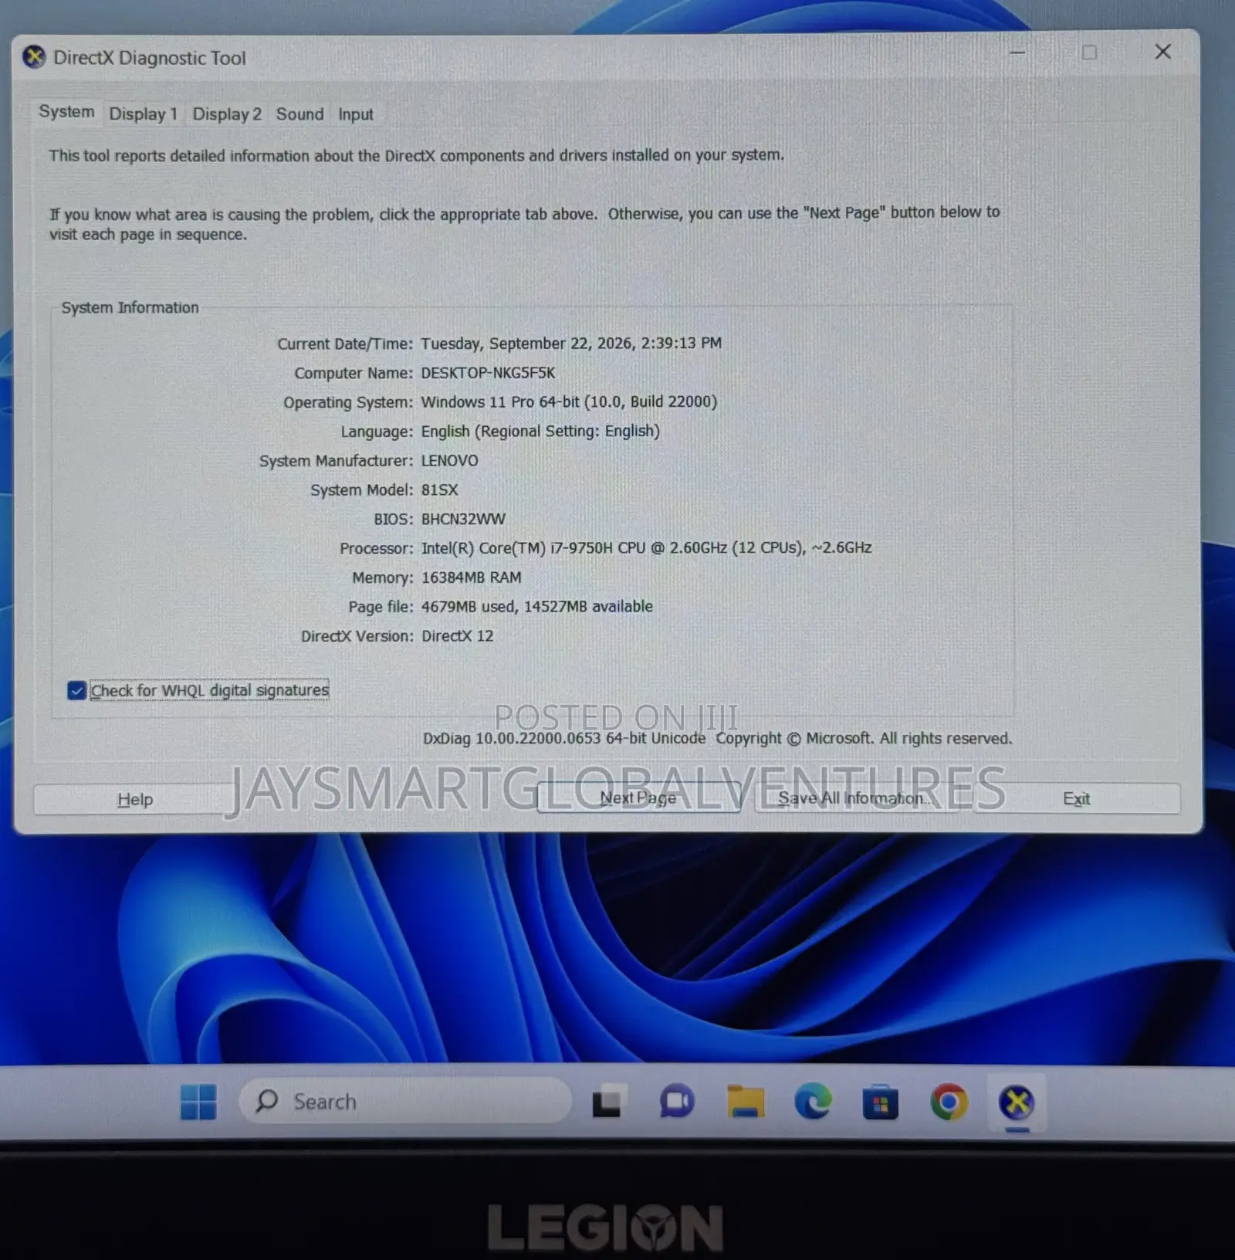Viewport: 1235px width, 1260px height.
Task: Click the Current Date/Time value
Action: point(571,344)
